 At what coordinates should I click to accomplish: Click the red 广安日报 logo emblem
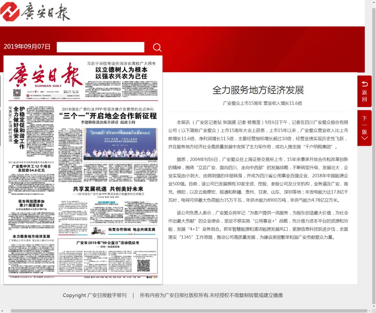(10, 11)
